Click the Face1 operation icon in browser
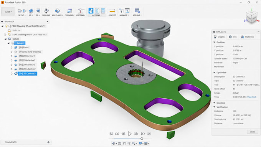The height and width of the screenshot is (147, 261). pos(16,48)
